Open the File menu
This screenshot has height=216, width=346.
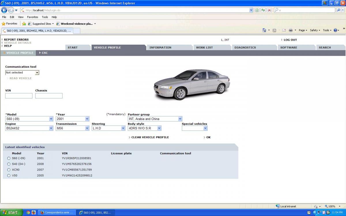pos(4,17)
